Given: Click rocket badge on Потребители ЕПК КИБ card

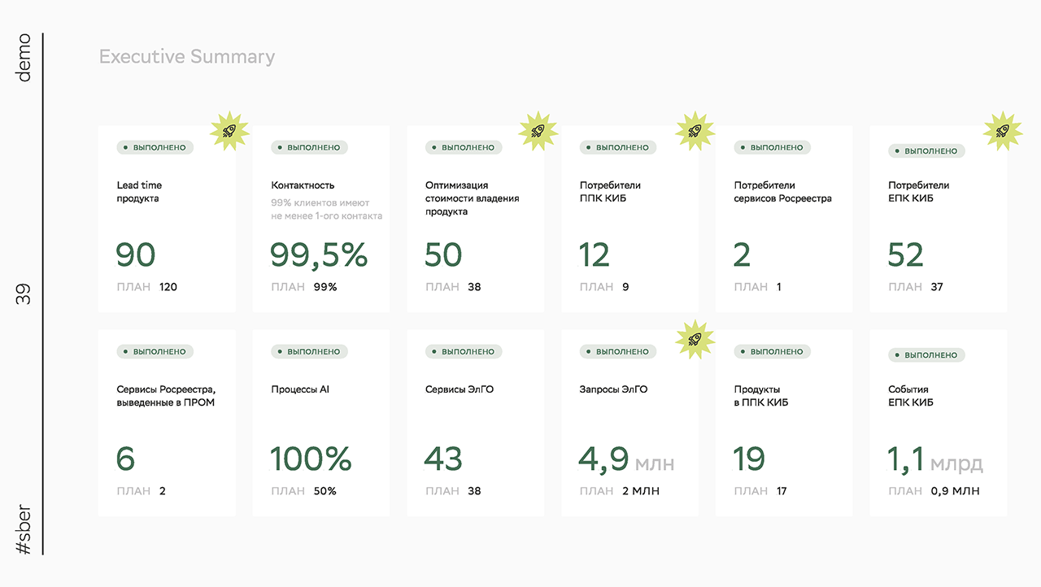Looking at the screenshot, I should point(1002,130).
